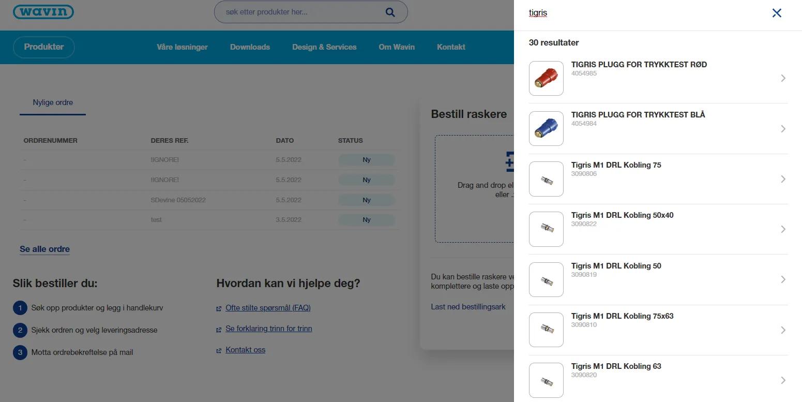The image size is (802, 402).
Task: Click article number 4054985
Action: (x=584, y=73)
